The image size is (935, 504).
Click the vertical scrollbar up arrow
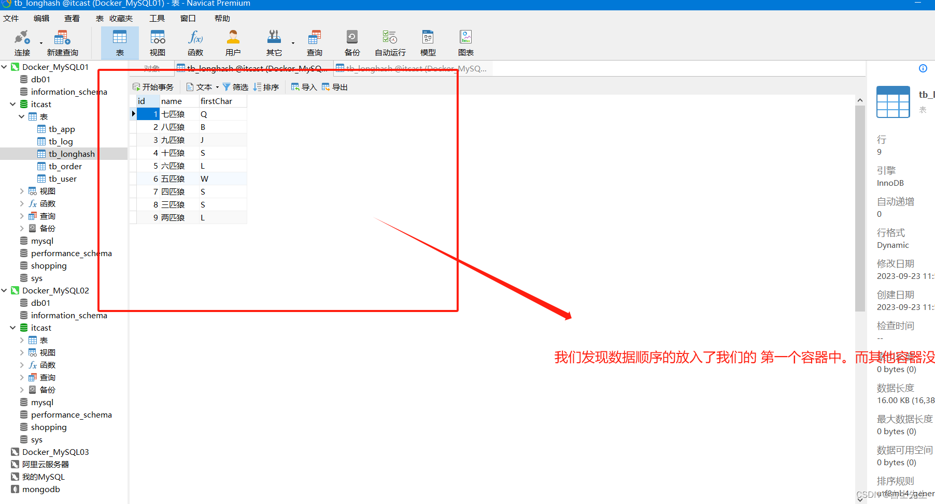860,100
